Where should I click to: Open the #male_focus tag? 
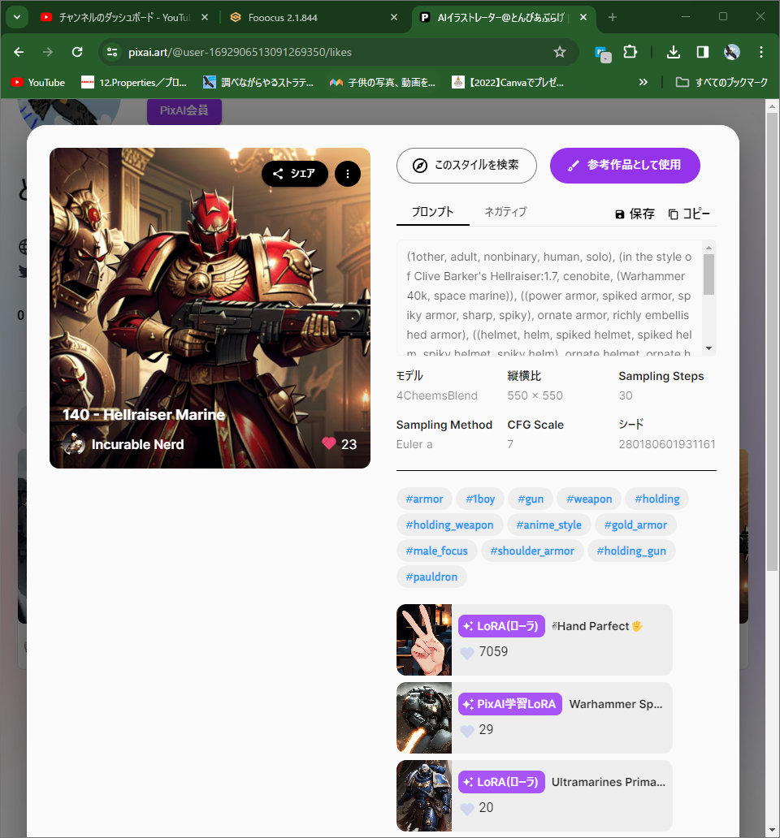pyautogui.click(x=437, y=551)
